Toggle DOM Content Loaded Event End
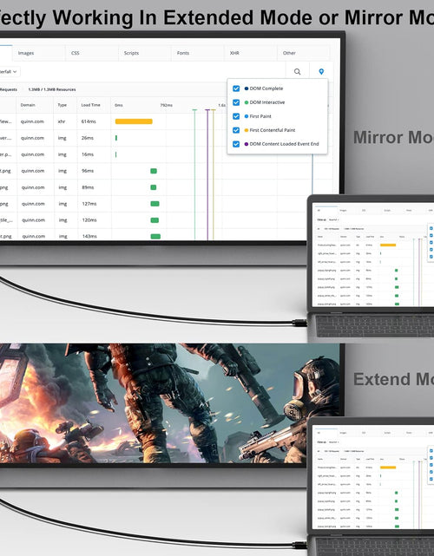Image resolution: width=434 pixels, height=556 pixels. (x=236, y=144)
